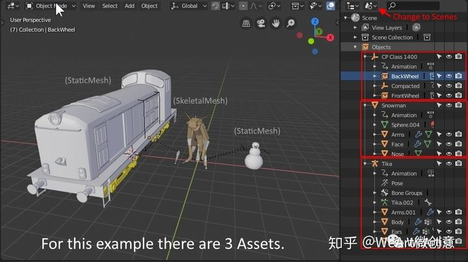Toggle render camera for CP Class 1400

click(458, 56)
